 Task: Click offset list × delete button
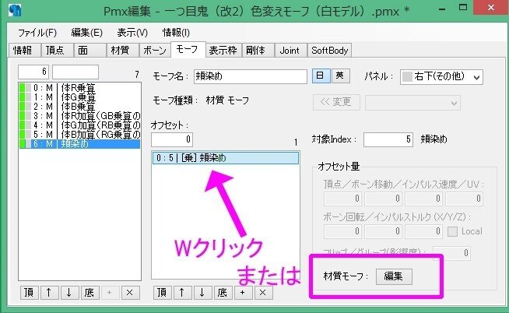pyautogui.click(x=263, y=293)
